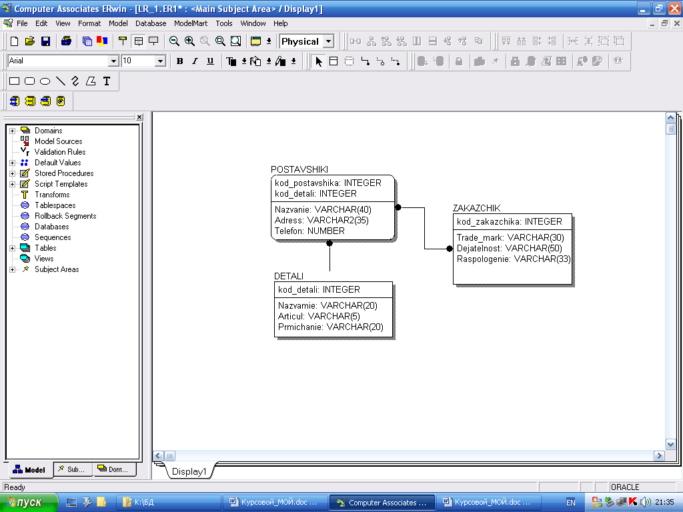The image size is (683, 512).
Task: Toggle Underline text formatting
Action: click(210, 61)
